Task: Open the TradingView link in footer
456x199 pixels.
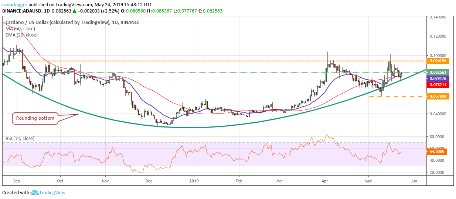Action: click(52, 192)
